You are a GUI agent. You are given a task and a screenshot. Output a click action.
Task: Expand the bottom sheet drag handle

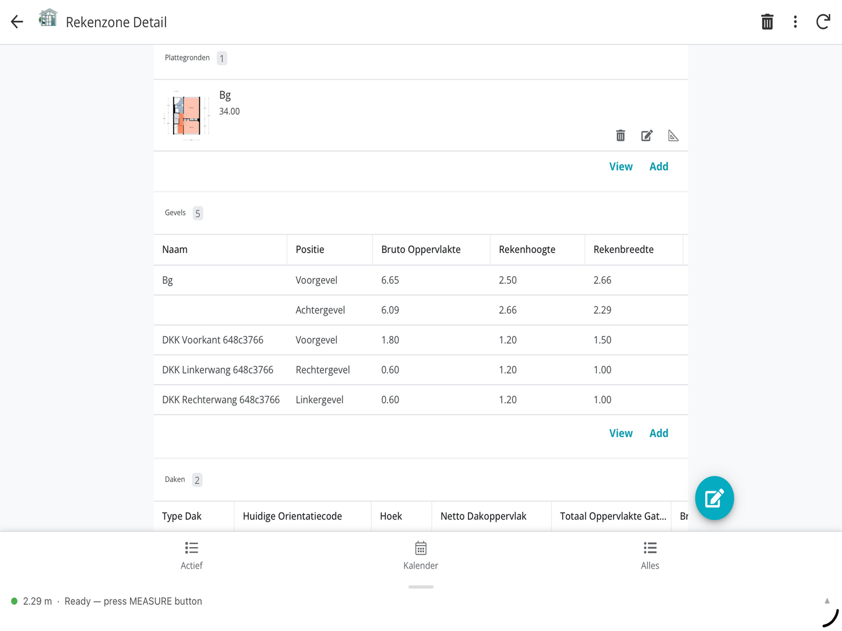(x=421, y=587)
